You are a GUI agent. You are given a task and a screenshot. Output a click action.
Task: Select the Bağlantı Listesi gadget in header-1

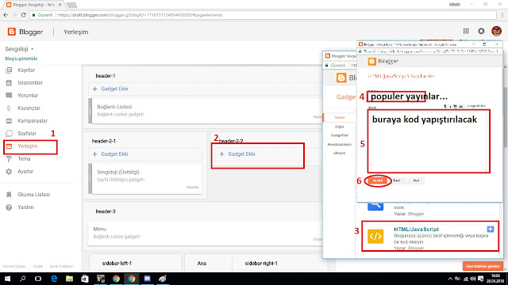(x=206, y=111)
